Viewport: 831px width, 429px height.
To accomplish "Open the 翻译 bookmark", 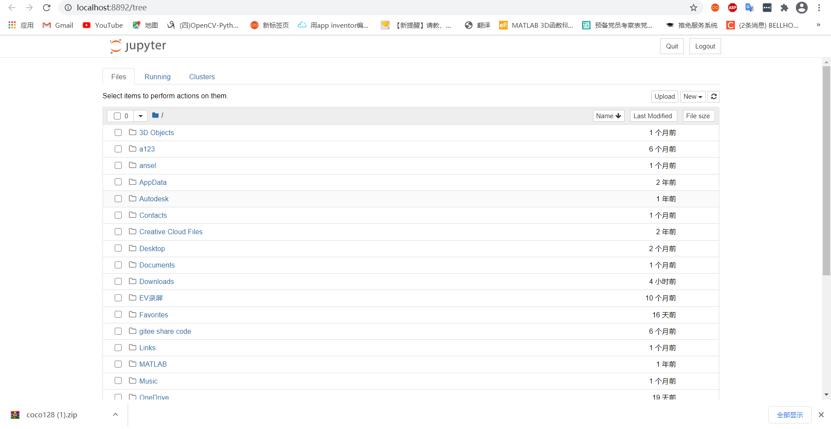I will tap(477, 25).
